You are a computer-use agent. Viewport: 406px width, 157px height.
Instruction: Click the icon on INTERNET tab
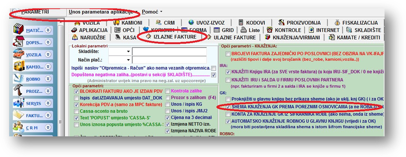point(311,30)
